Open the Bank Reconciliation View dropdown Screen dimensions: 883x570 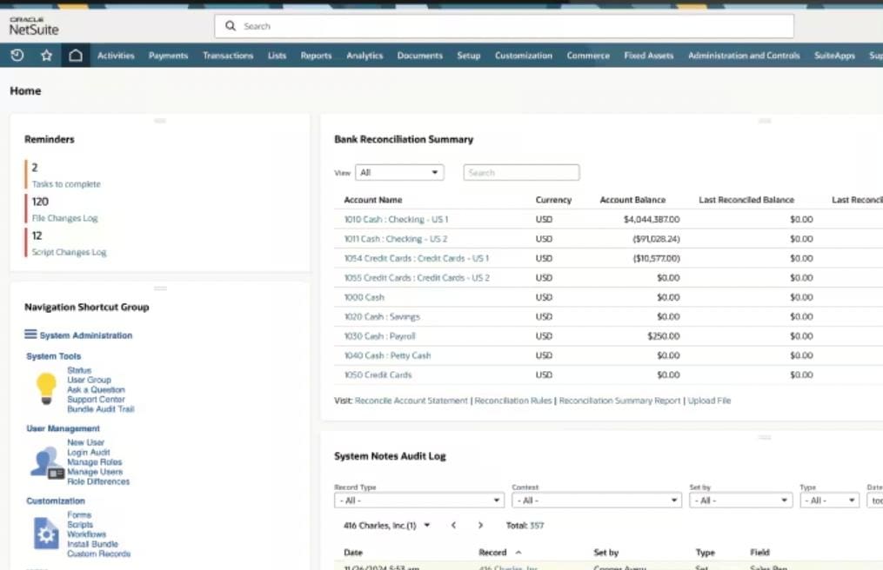pyautogui.click(x=399, y=173)
